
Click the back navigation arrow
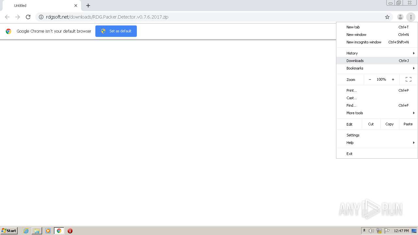pos(7,17)
